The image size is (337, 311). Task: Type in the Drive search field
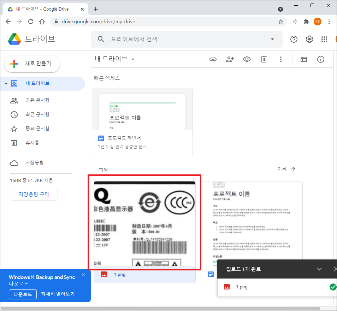[x=187, y=39]
